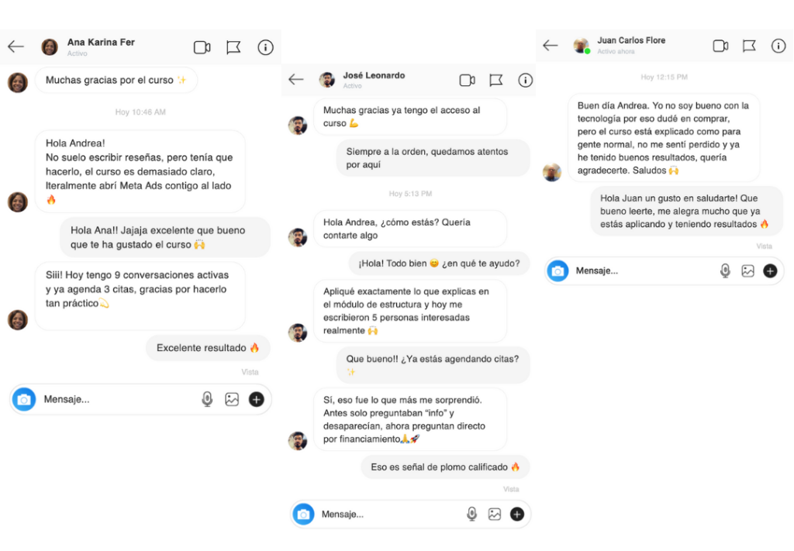Viewport: 794px width, 551px height.
Task: Start video call with Juan Carlos Flore
Action: [x=720, y=46]
